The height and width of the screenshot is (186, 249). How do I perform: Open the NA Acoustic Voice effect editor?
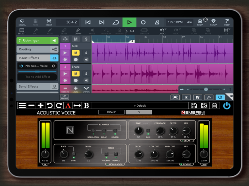[x=53, y=66]
